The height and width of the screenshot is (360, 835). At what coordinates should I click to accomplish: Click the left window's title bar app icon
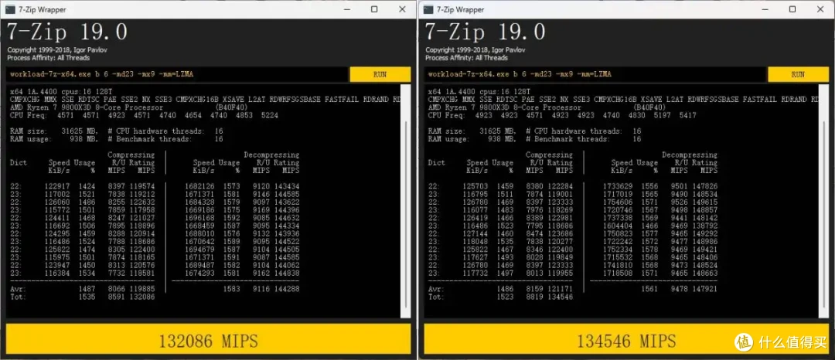(10, 9)
